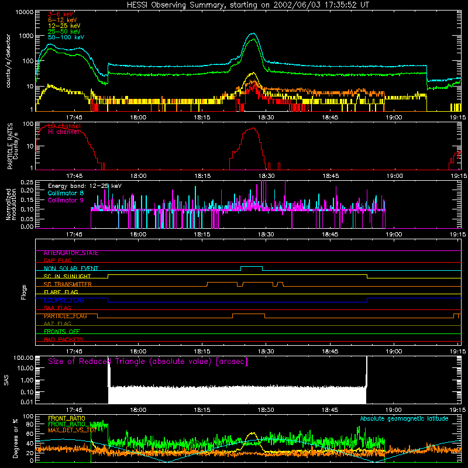Image resolution: width=468 pixels, height=468 pixels.
Task: Select the 6-12 keV legend label
Action: click(63, 20)
